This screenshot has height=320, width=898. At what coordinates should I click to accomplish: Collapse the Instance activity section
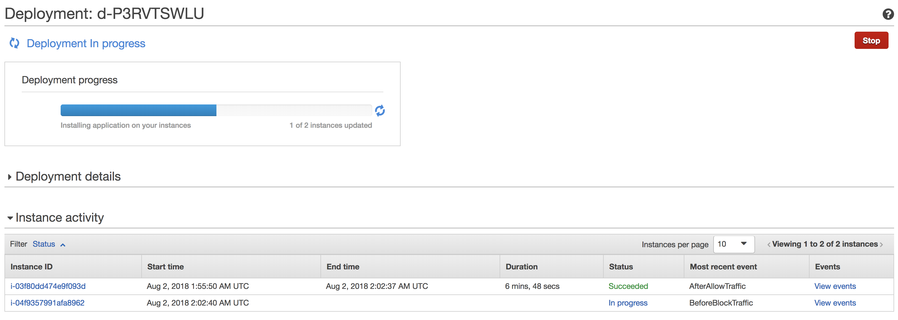pyautogui.click(x=10, y=218)
